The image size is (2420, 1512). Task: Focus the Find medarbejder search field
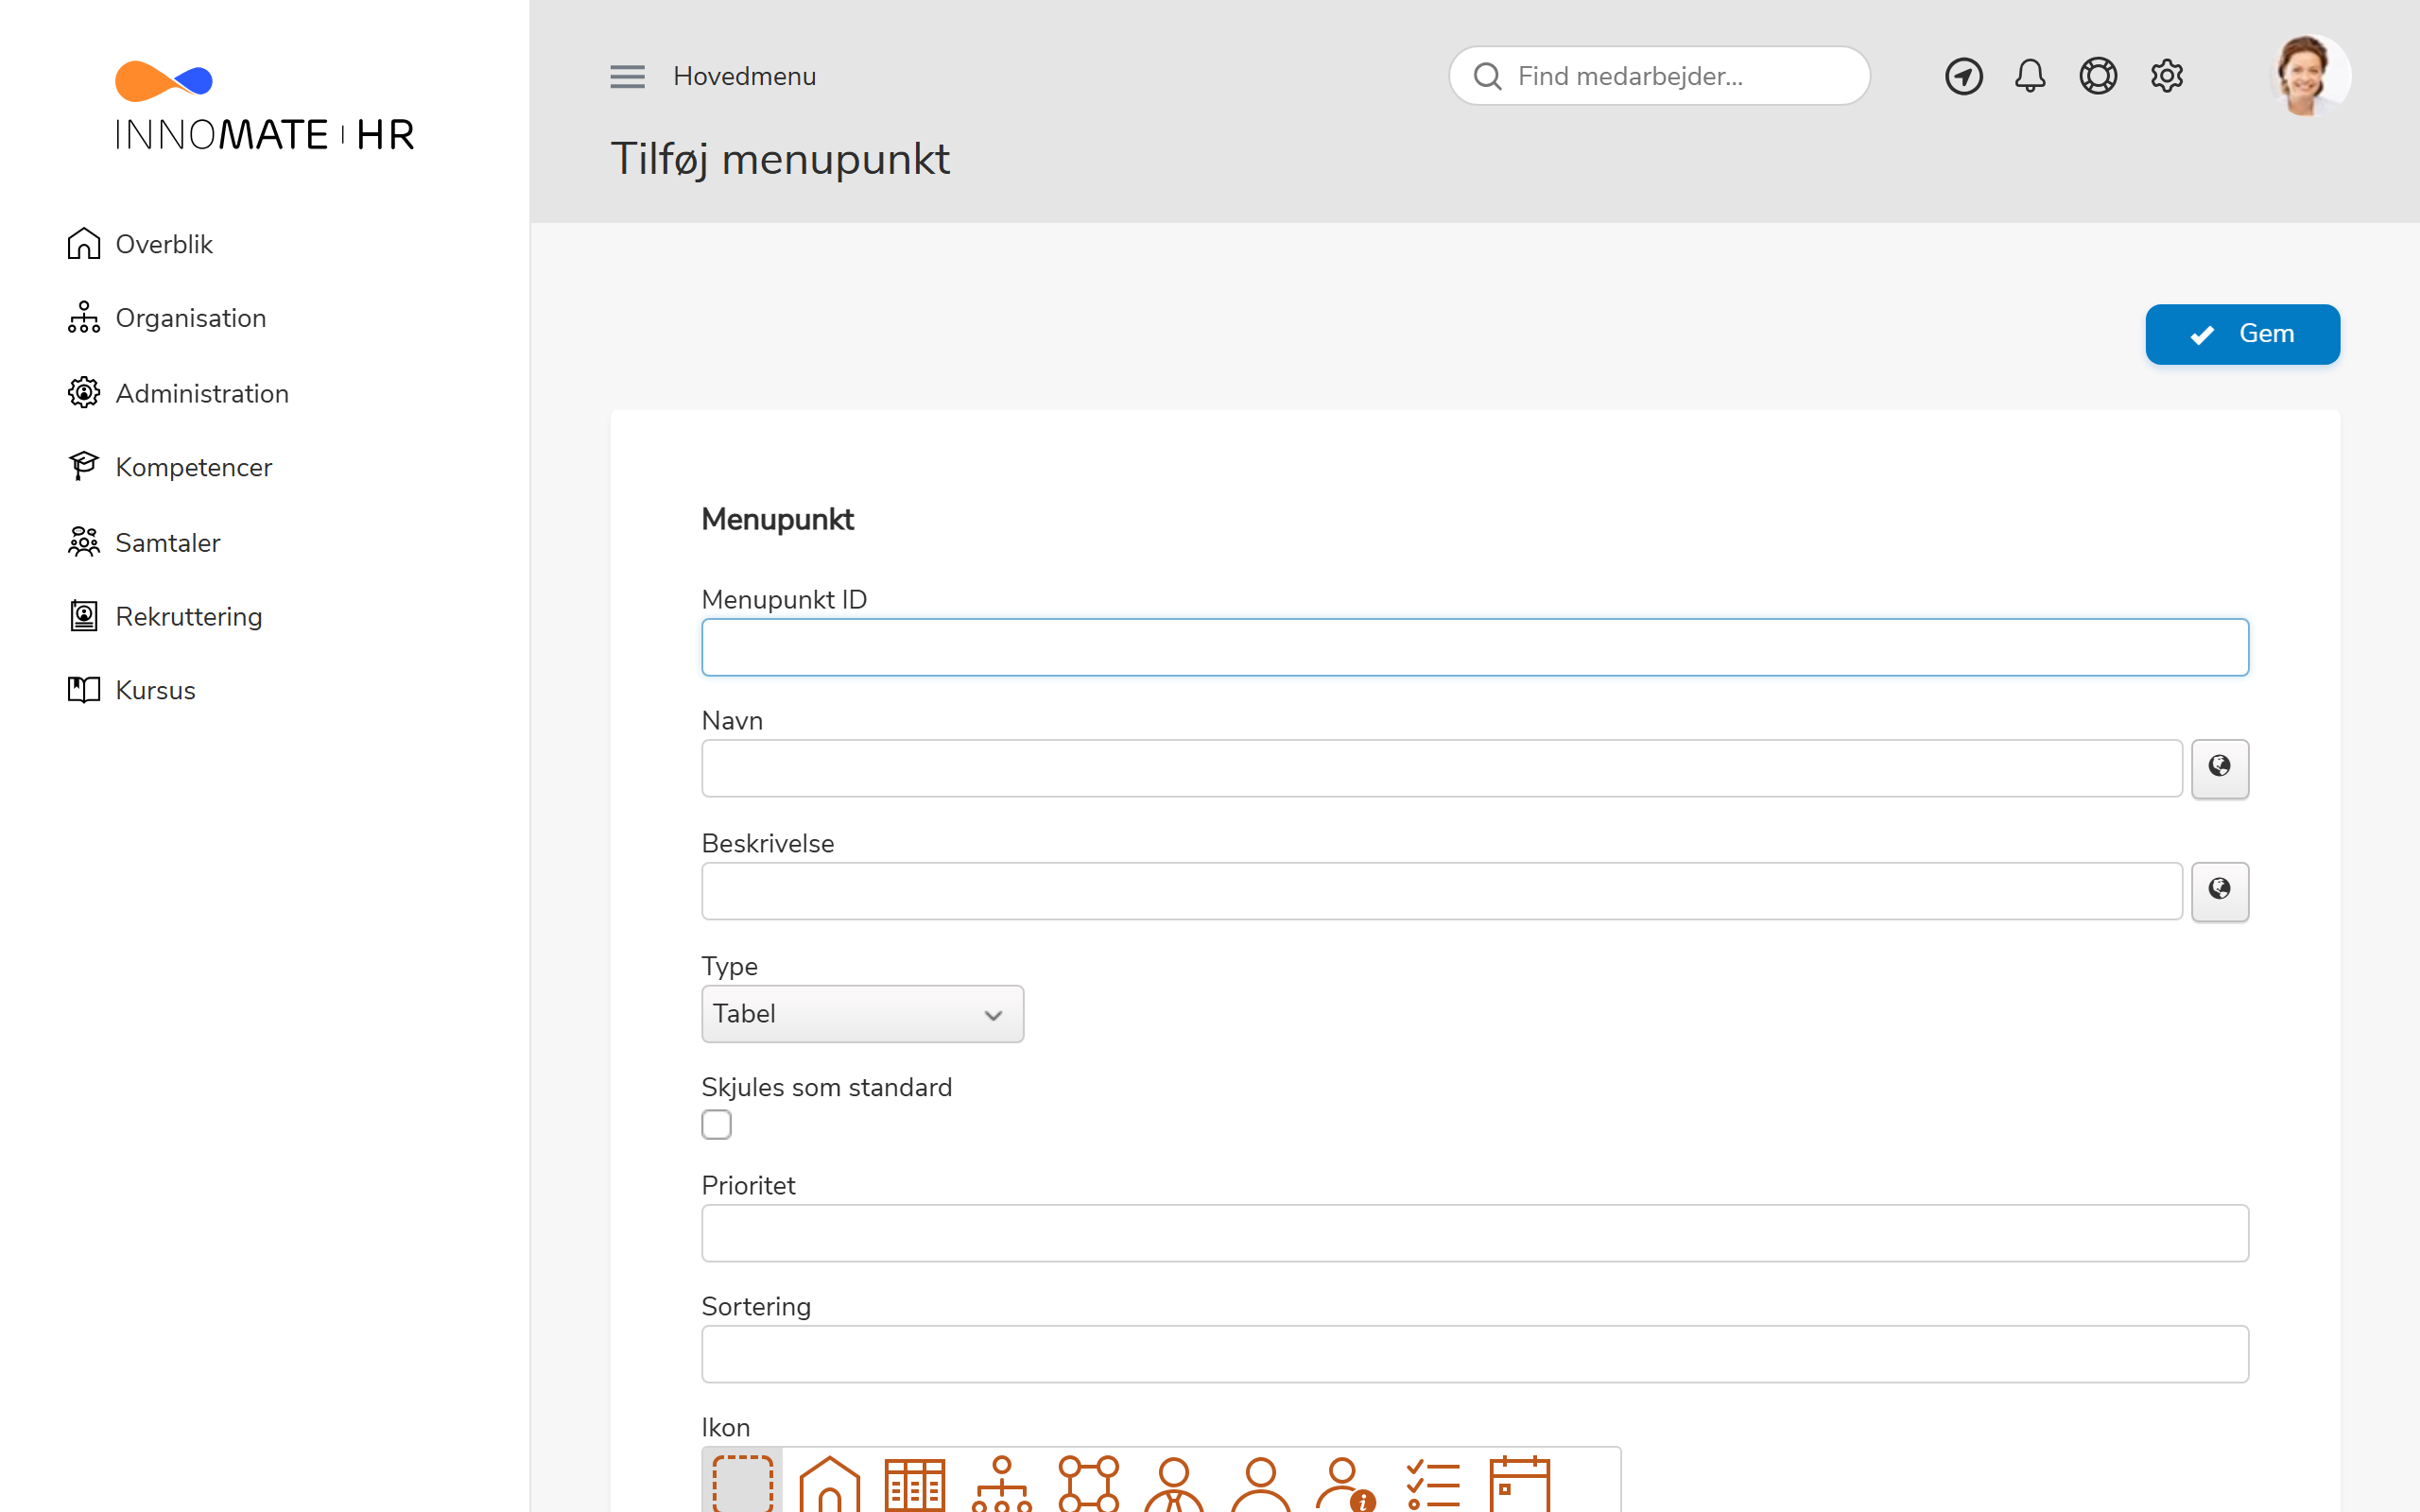coord(1659,76)
